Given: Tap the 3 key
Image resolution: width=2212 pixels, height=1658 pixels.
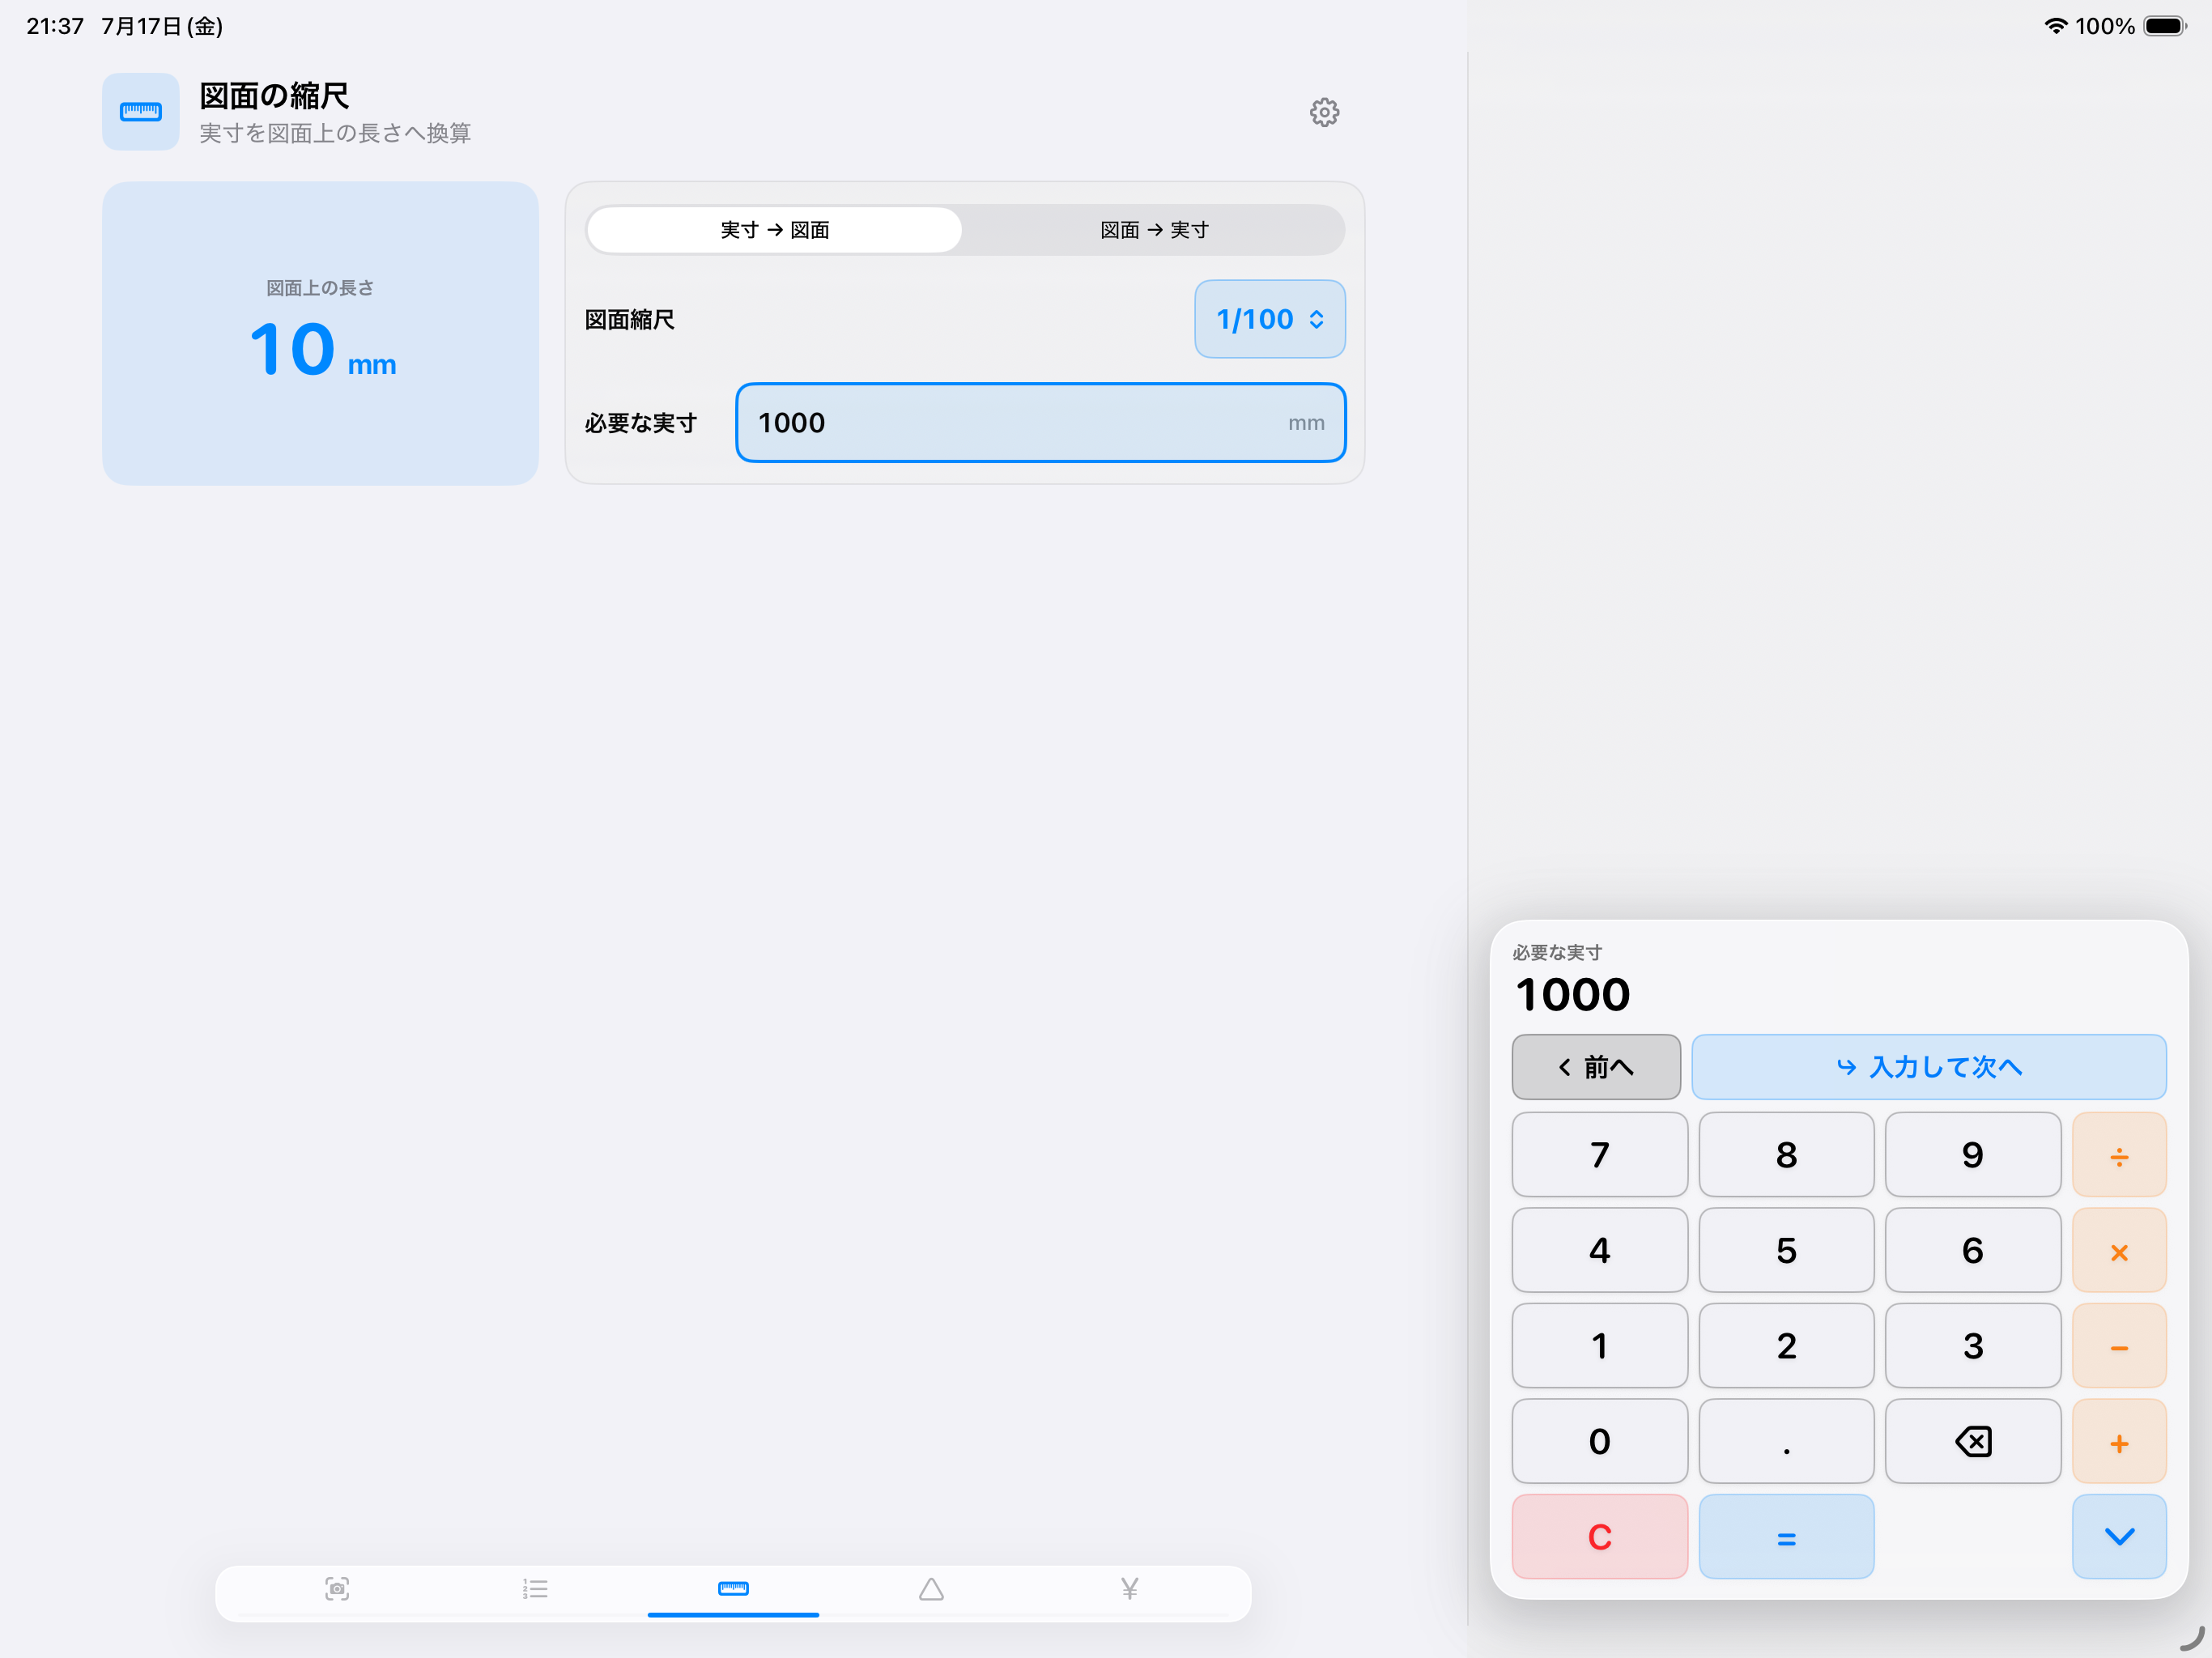Looking at the screenshot, I should [x=1972, y=1346].
